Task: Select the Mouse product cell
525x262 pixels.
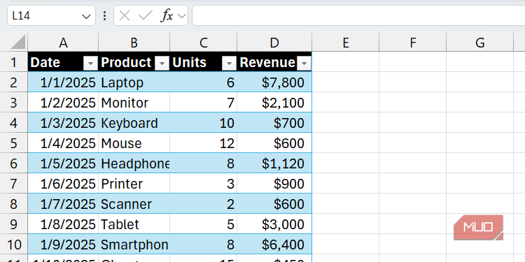Action: point(134,143)
